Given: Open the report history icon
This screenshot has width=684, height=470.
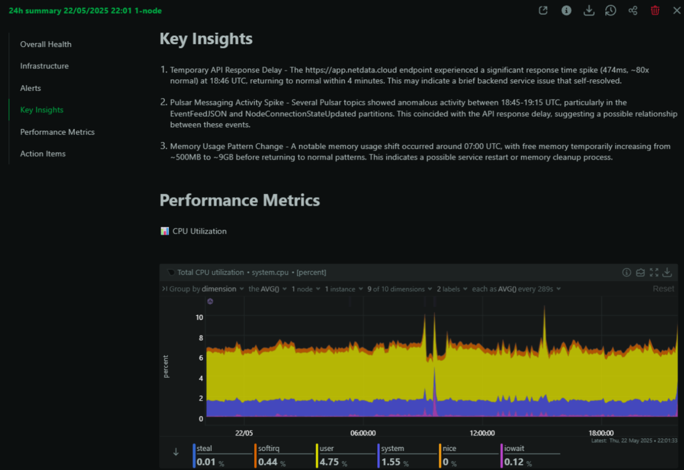Looking at the screenshot, I should [611, 11].
